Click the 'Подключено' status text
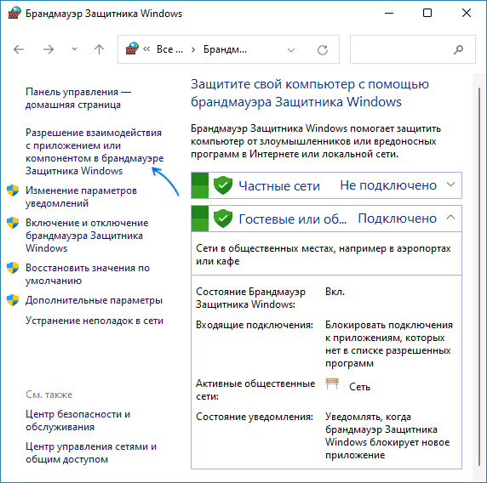The height and width of the screenshot is (483, 487). coord(398,219)
